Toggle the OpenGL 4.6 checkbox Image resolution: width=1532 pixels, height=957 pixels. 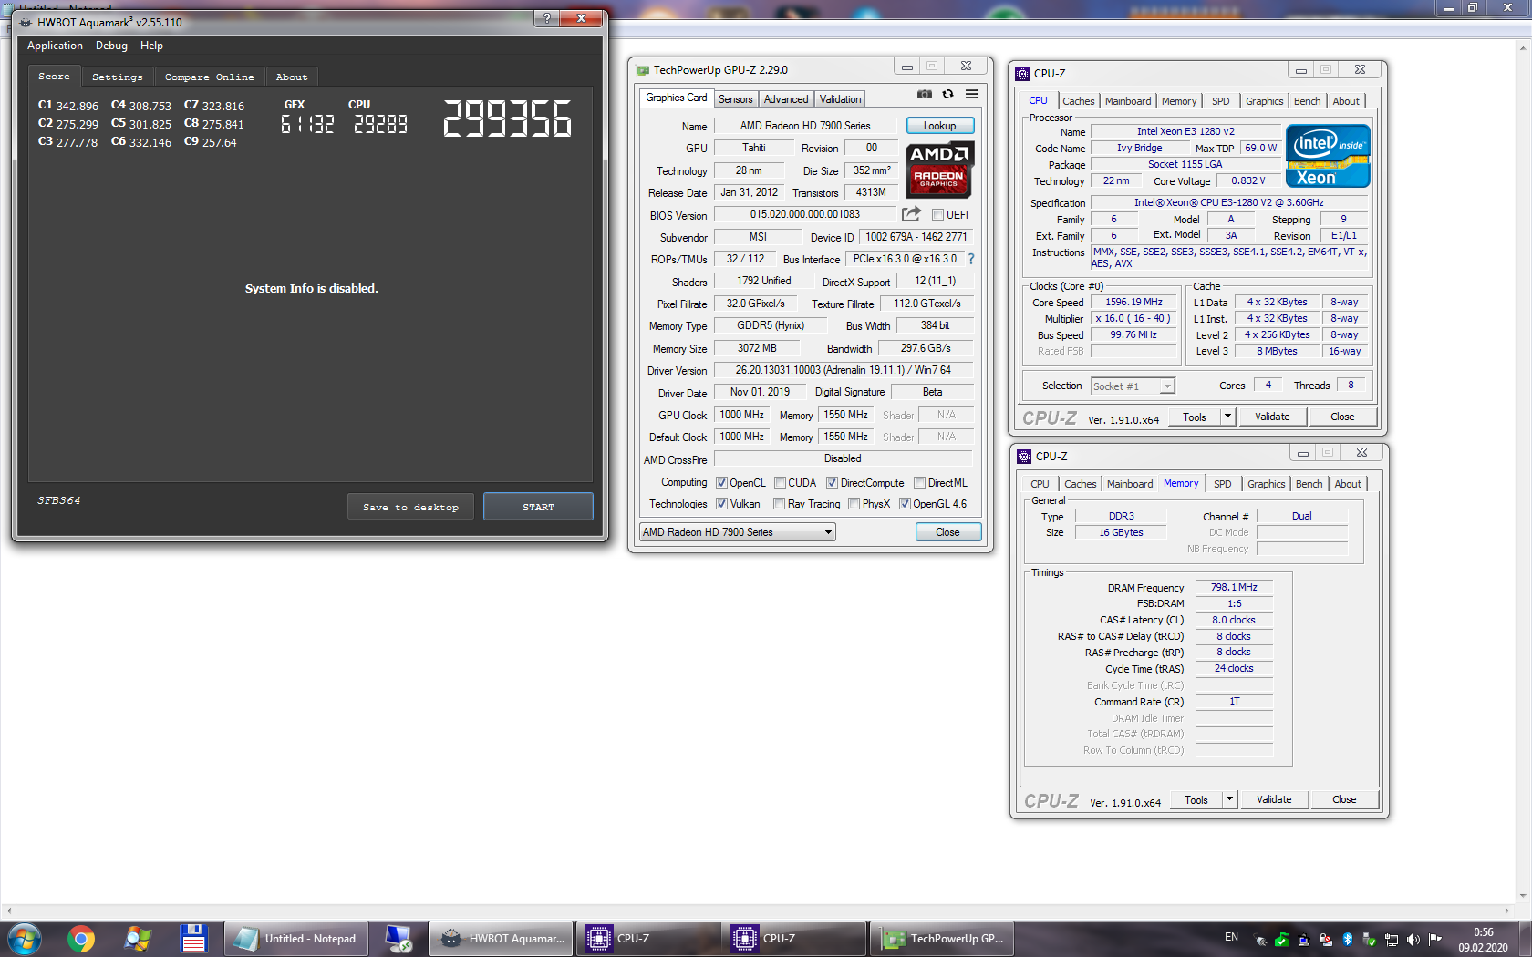pyautogui.click(x=905, y=504)
